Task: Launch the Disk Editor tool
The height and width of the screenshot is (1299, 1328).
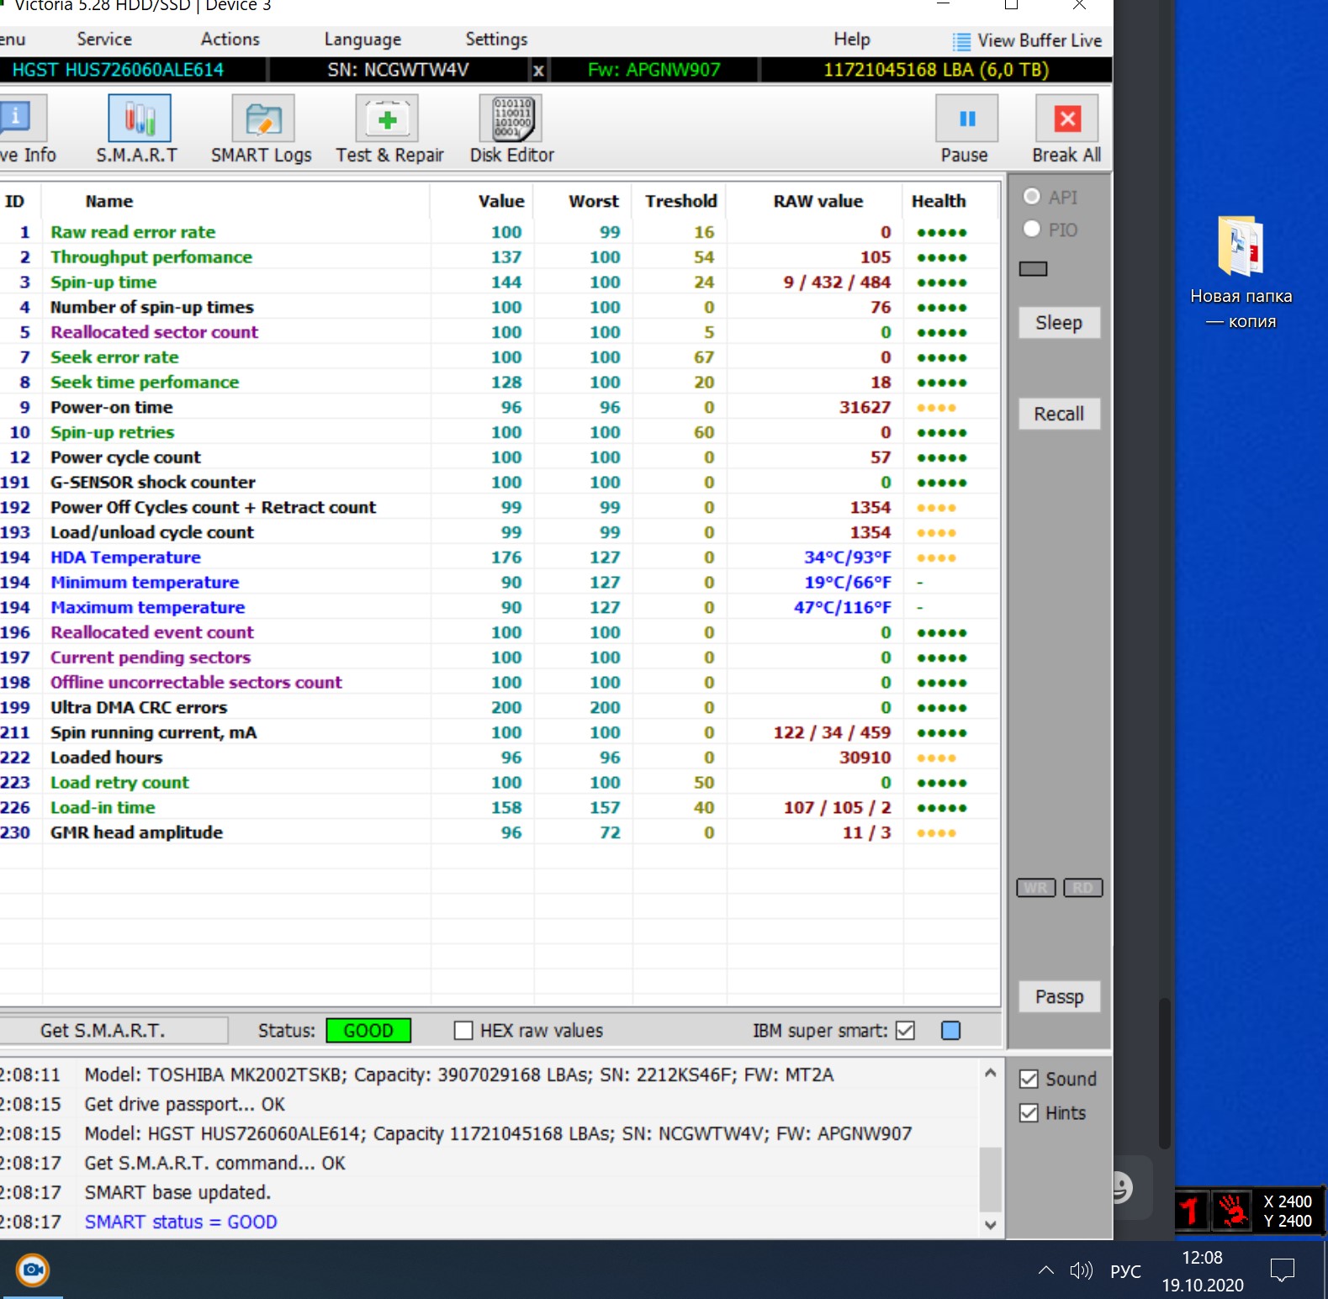Action: click(511, 119)
